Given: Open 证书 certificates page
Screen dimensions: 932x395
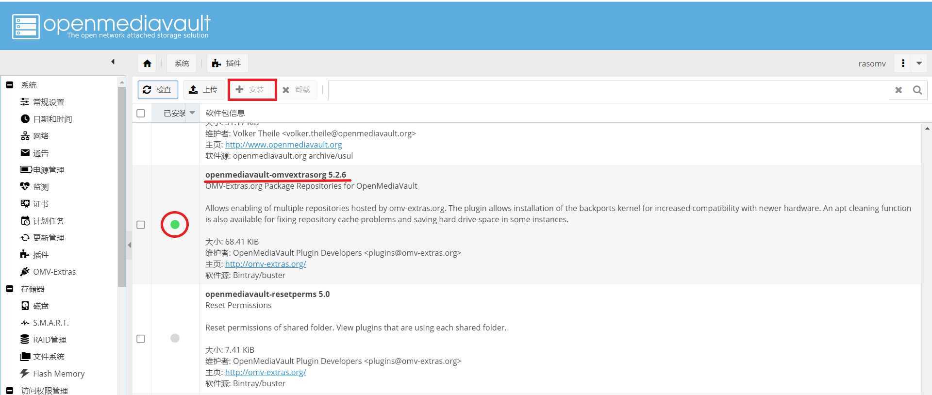Looking at the screenshot, I should 41,204.
